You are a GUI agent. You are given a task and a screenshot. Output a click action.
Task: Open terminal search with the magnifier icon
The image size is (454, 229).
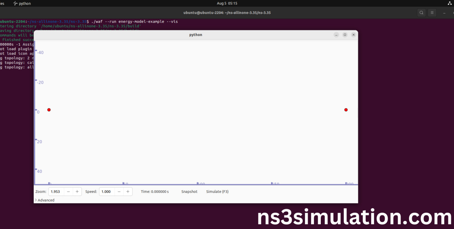coord(421,12)
